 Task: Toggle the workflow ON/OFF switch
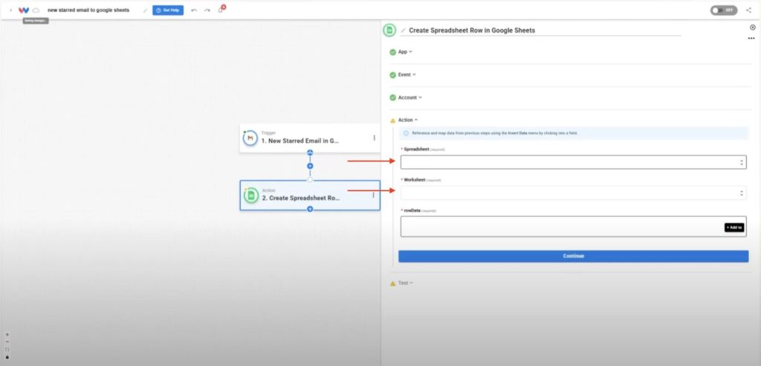click(x=724, y=10)
